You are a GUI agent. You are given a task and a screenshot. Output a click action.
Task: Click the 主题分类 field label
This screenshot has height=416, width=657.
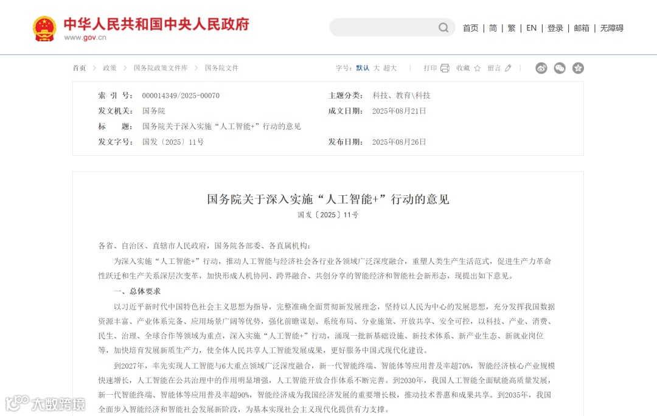pyautogui.click(x=346, y=95)
